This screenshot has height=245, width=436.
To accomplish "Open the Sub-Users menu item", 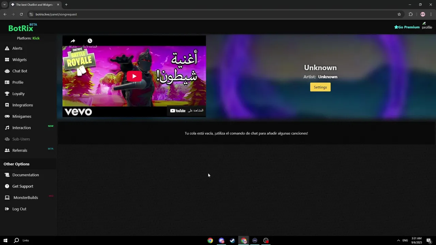I will [21, 139].
